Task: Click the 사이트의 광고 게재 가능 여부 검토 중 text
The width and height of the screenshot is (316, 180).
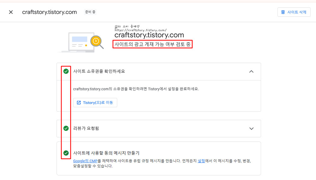Action: [152, 44]
